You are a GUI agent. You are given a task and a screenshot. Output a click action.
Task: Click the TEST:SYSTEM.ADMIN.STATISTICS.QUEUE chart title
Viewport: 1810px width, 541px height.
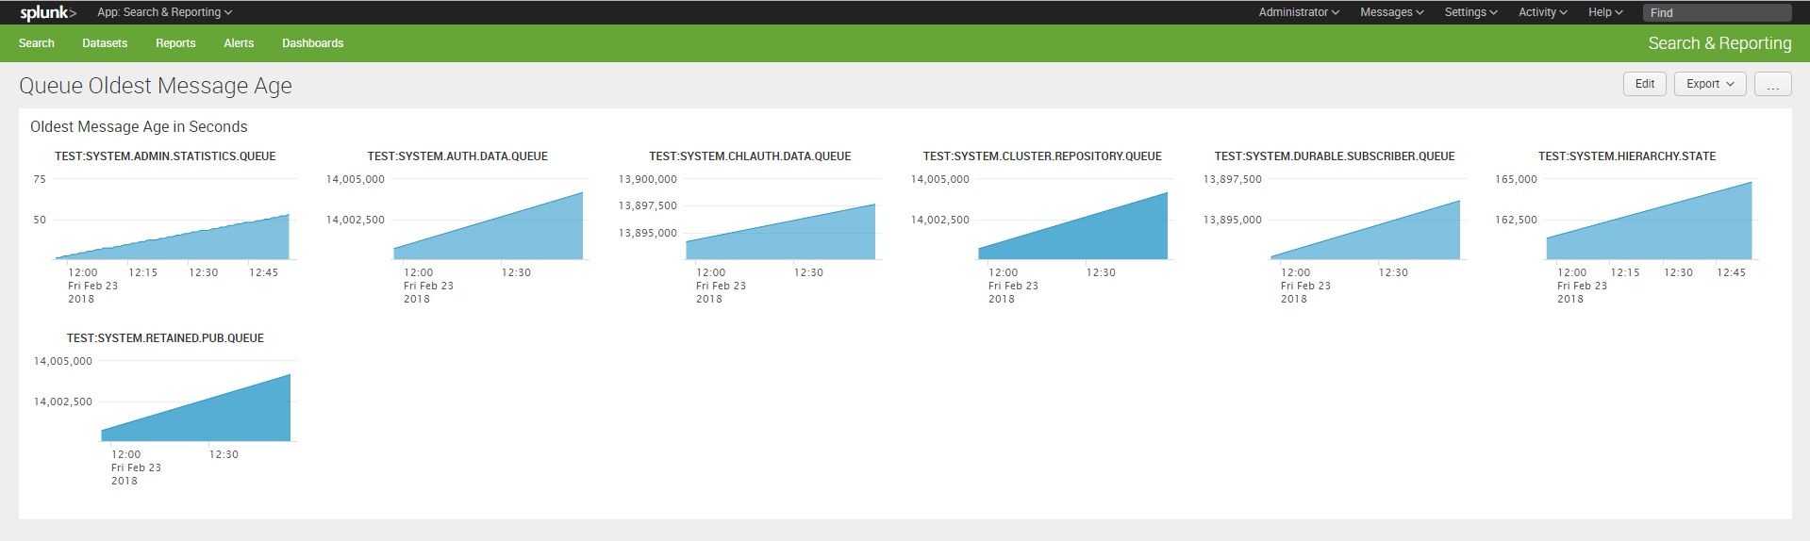(165, 156)
